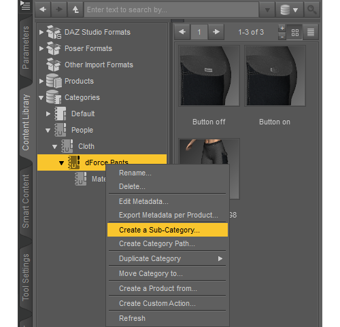Image resolution: width=340 pixels, height=327 pixels.
Task: Collapse the Categories node
Action: 41,98
